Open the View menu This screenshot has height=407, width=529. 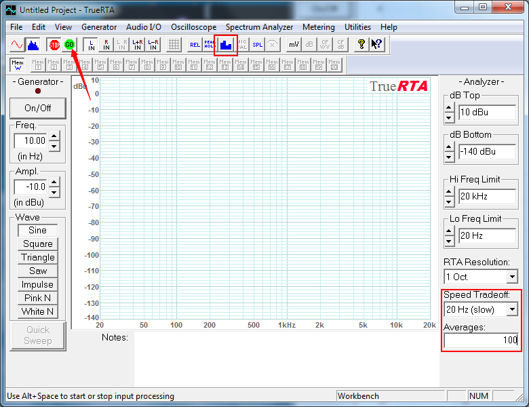[x=63, y=27]
